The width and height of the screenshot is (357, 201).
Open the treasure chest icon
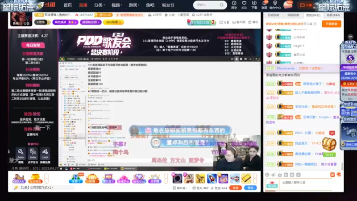tap(329, 144)
